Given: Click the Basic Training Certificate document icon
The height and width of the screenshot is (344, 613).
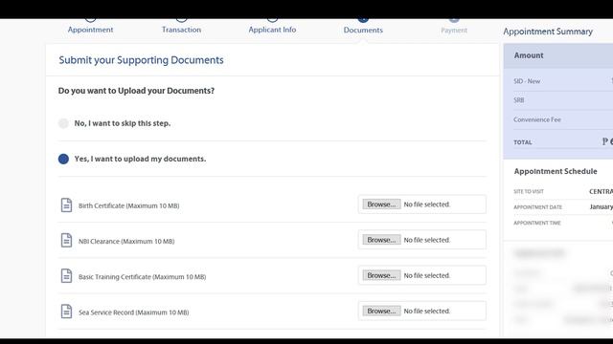Looking at the screenshot, I should [66, 276].
